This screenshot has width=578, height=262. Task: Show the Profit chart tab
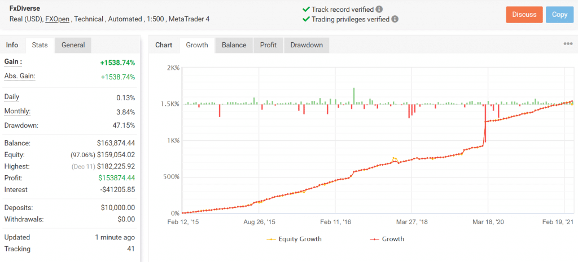(x=269, y=45)
